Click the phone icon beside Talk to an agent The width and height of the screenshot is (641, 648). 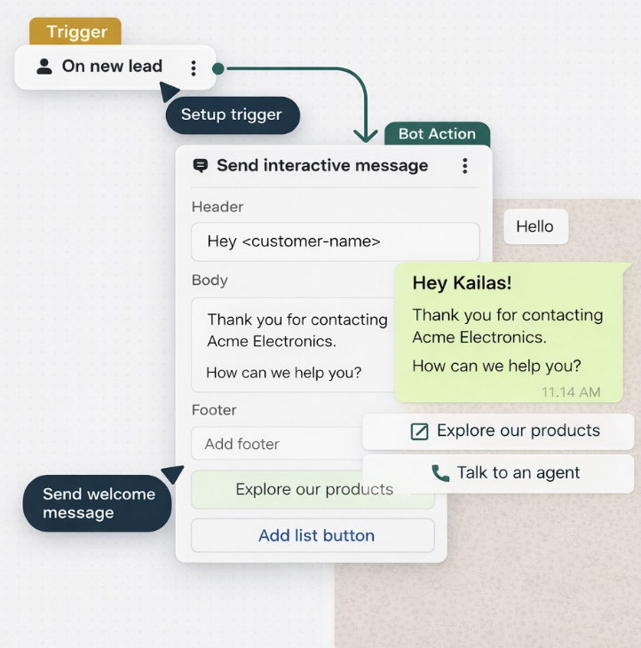[440, 473]
